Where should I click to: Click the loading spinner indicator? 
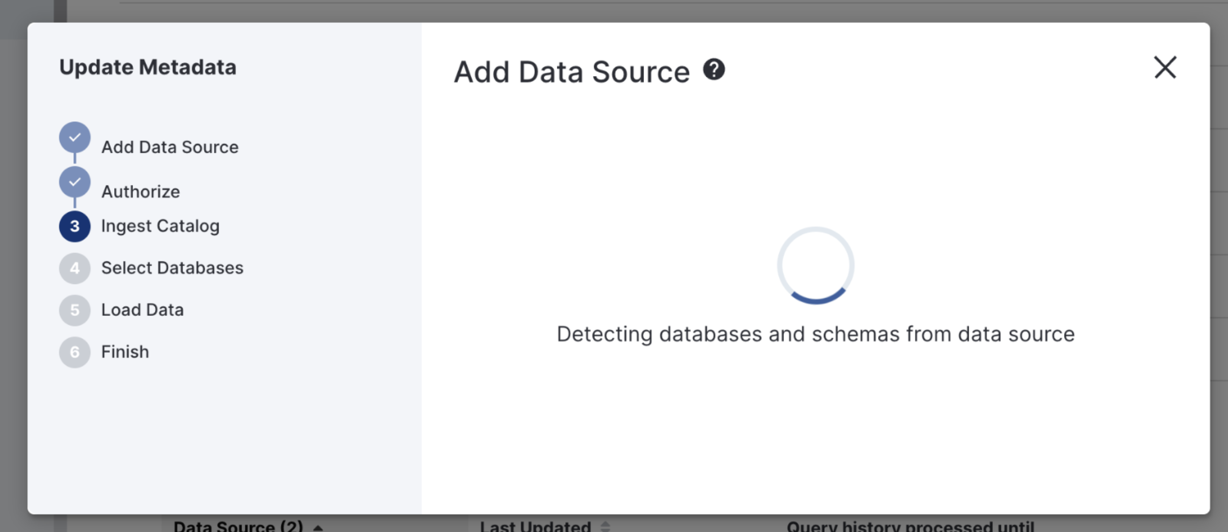coord(815,265)
